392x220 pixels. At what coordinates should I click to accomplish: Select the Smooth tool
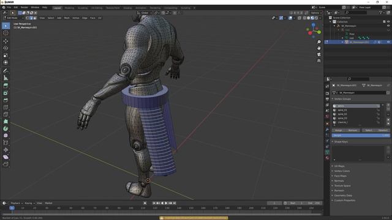click(x=6, y=136)
